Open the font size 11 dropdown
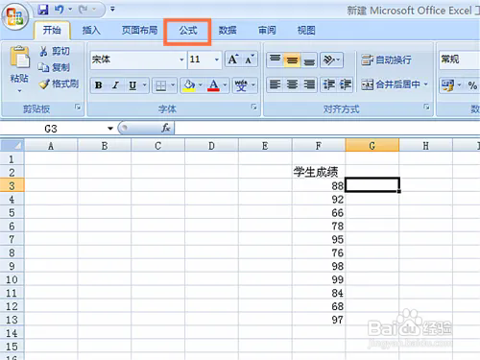The height and width of the screenshot is (360, 480). click(x=217, y=60)
